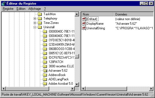Open the Edition menu
Viewport: 155px width, 98px height.
tap(21, 9)
